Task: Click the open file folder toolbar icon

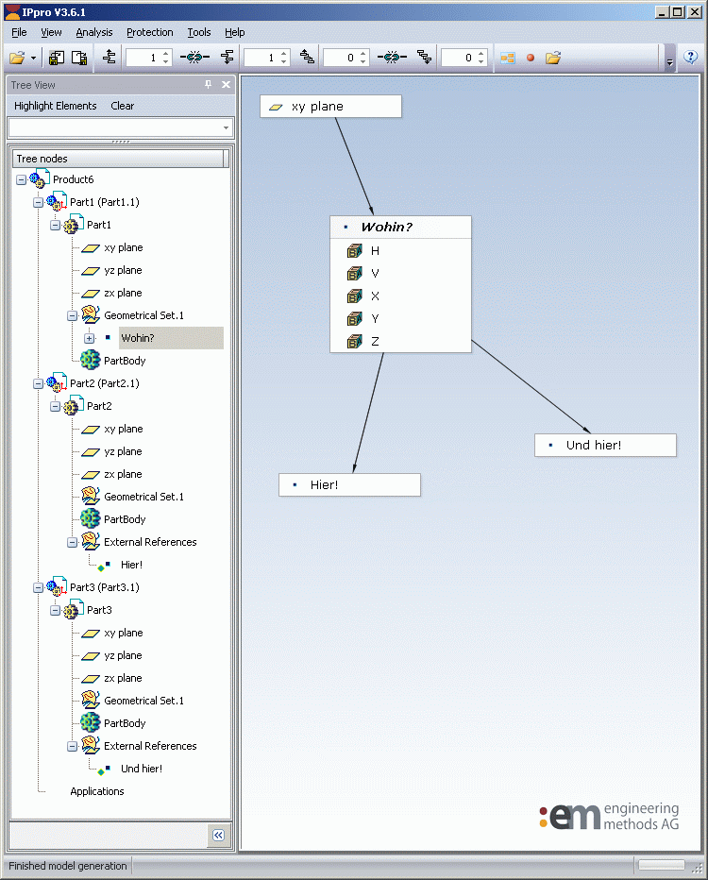Action: 17,58
